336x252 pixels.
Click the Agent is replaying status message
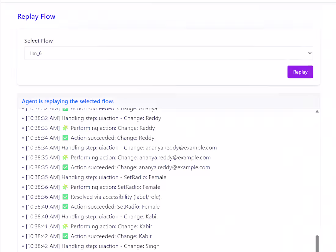(68, 101)
